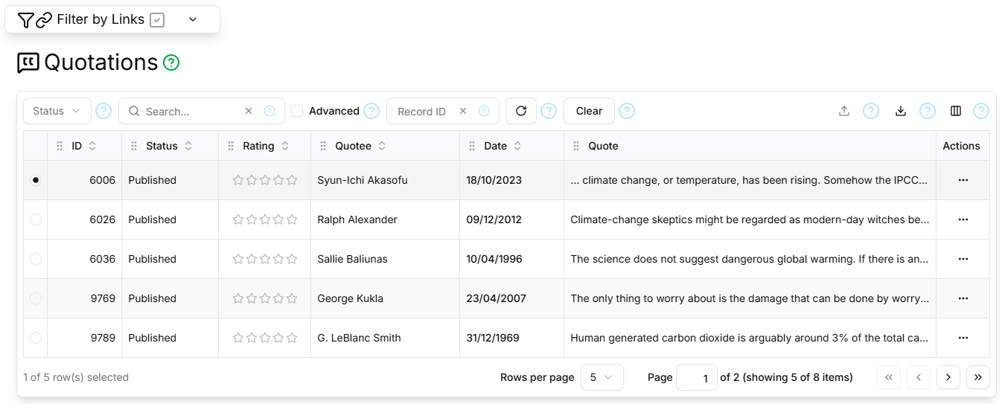Open the Status filter dropdown
This screenshot has width=1002, height=404.
pos(57,111)
